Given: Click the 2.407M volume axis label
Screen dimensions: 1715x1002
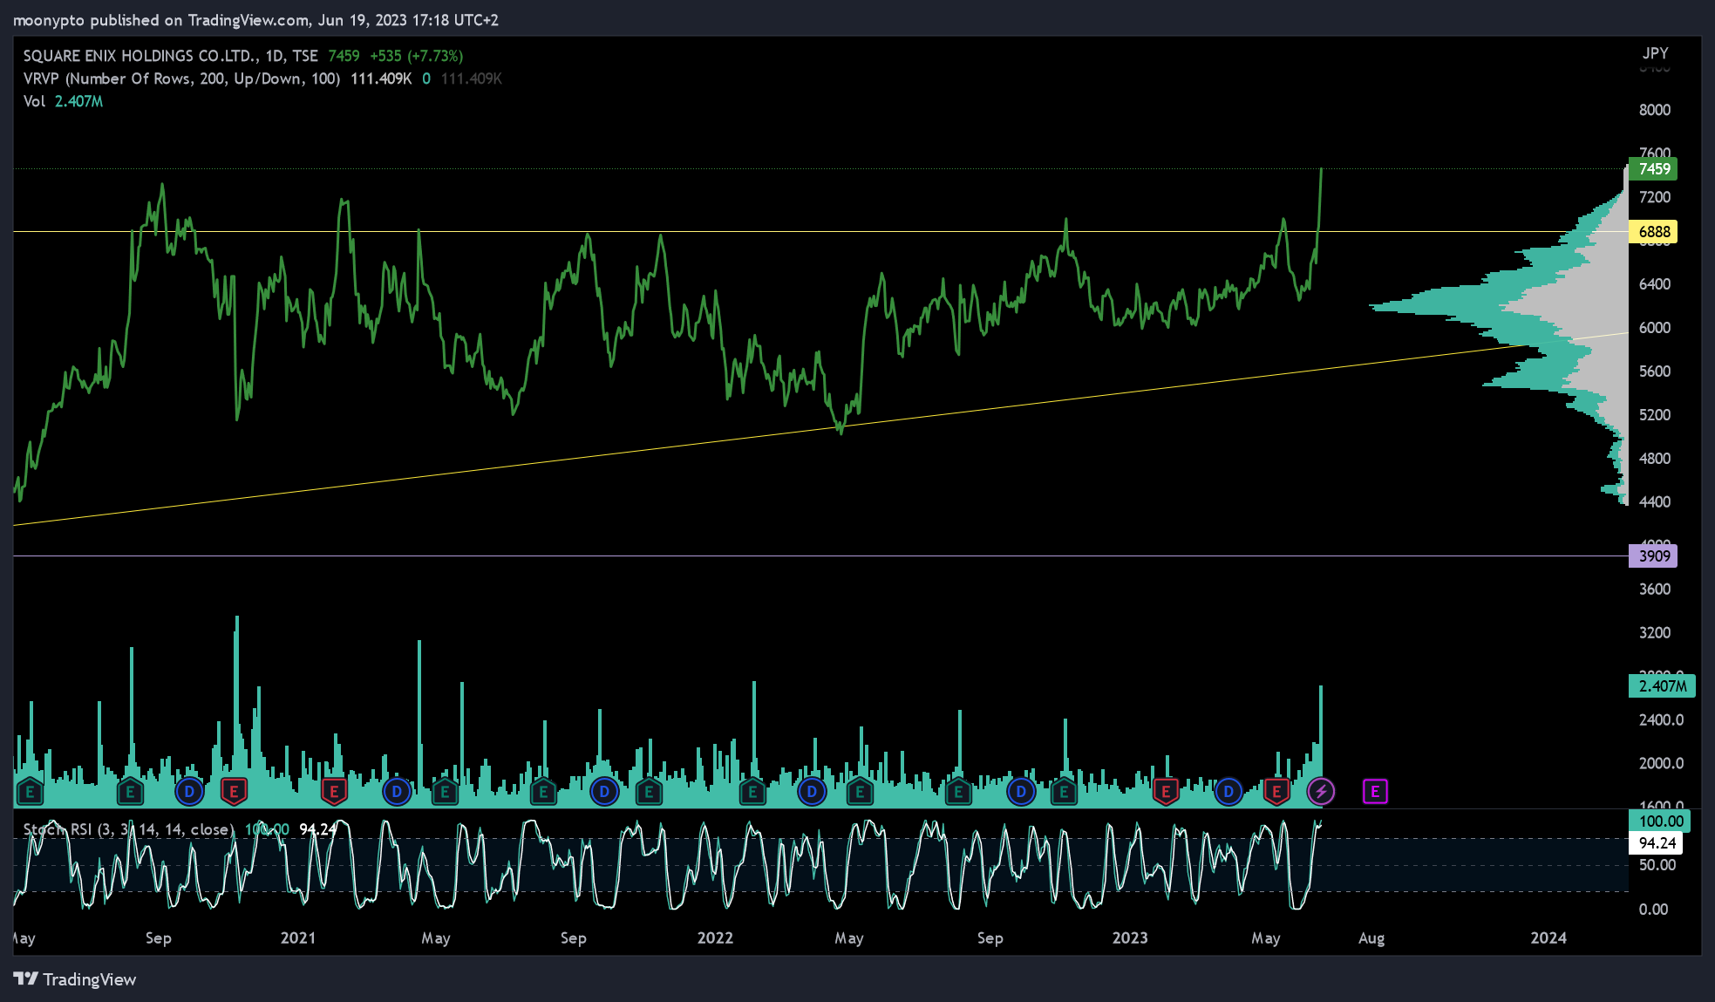Looking at the screenshot, I should tap(1662, 686).
